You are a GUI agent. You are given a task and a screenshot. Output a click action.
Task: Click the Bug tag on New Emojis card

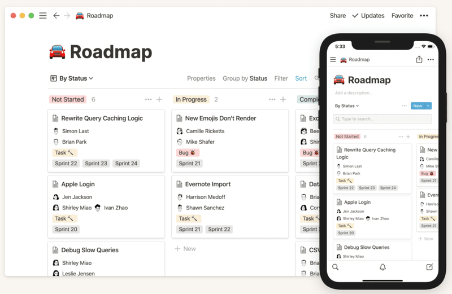[x=188, y=152]
